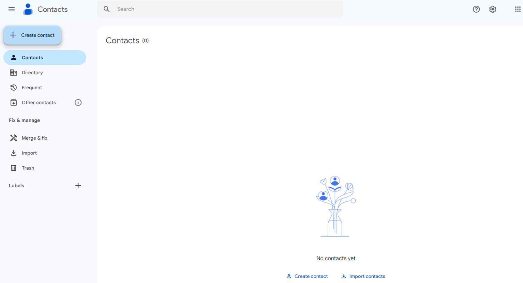Open the main hamburger menu
523x283 pixels.
tap(12, 9)
